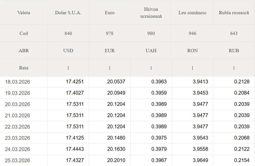Click the Valuta header label
This screenshot has height=166, width=255.
point(24,13)
